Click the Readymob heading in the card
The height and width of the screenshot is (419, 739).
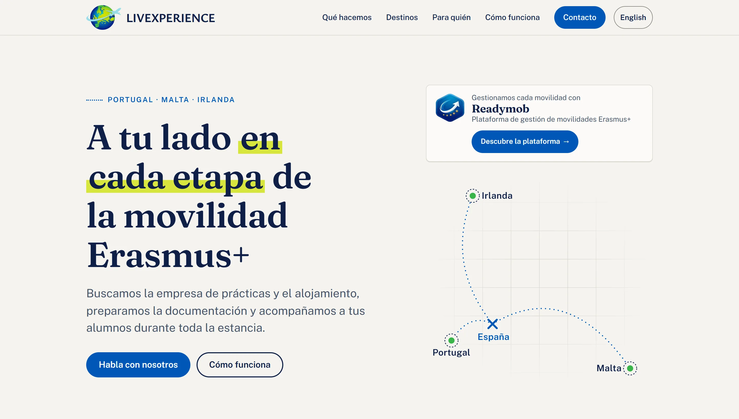(500, 109)
